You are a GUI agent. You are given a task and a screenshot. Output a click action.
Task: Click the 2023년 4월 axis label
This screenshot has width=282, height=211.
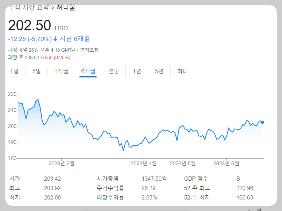pyautogui.click(x=144, y=164)
